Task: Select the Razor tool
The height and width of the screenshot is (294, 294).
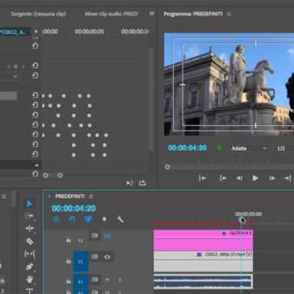Action: [29, 241]
